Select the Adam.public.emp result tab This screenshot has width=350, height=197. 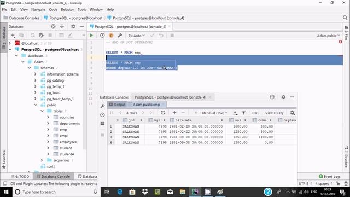[x=147, y=105]
